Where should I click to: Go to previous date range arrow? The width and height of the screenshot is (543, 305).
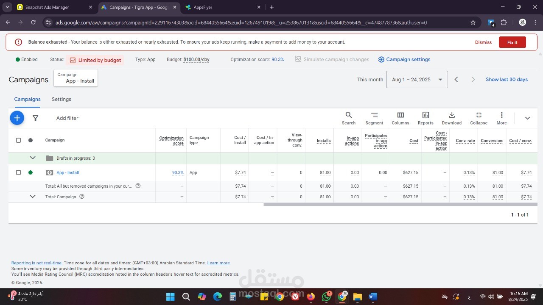click(456, 80)
